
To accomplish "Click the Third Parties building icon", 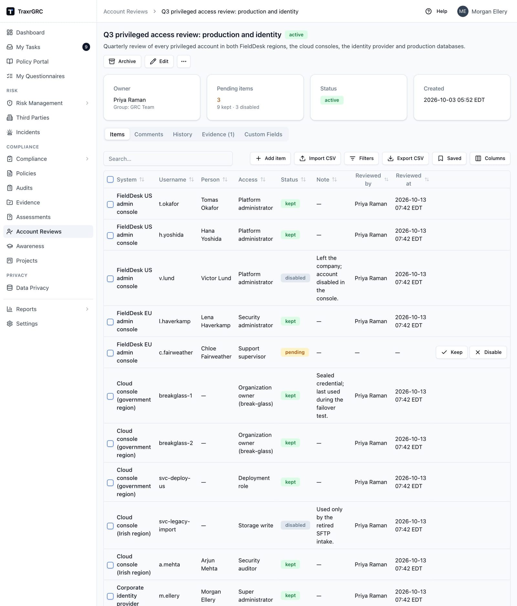I will point(10,118).
